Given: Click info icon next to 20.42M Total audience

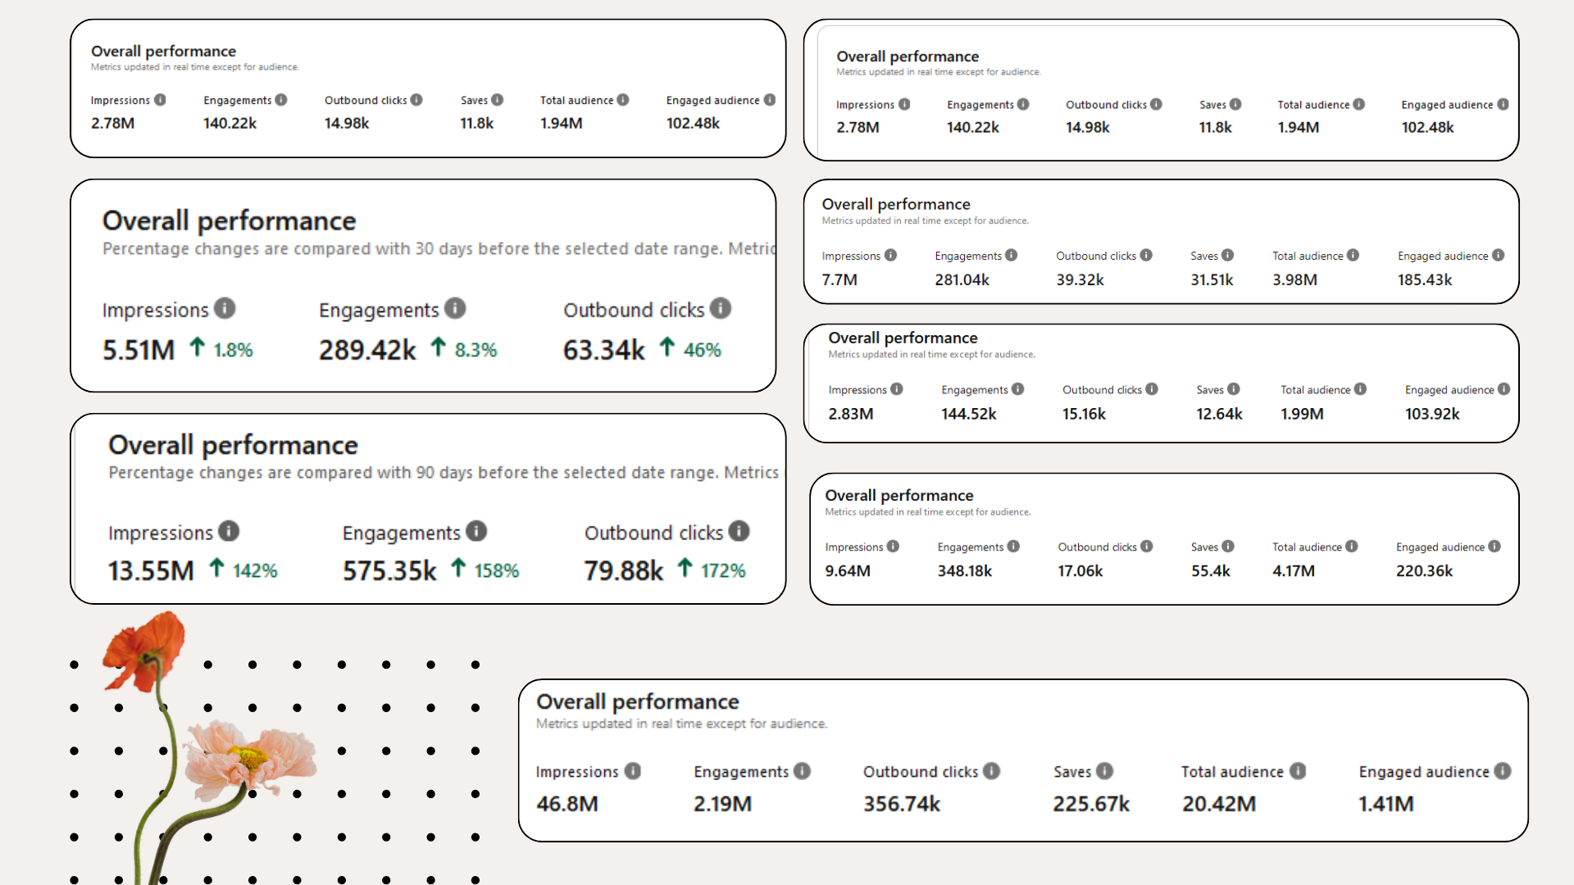Looking at the screenshot, I should (x=1297, y=771).
